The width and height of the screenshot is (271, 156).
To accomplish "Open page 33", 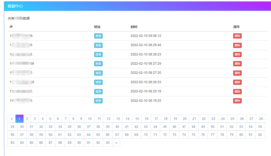I will coord(51,127).
